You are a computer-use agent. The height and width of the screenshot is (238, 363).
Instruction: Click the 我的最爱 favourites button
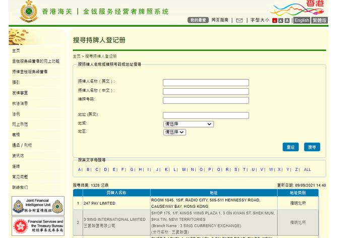coord(198,20)
